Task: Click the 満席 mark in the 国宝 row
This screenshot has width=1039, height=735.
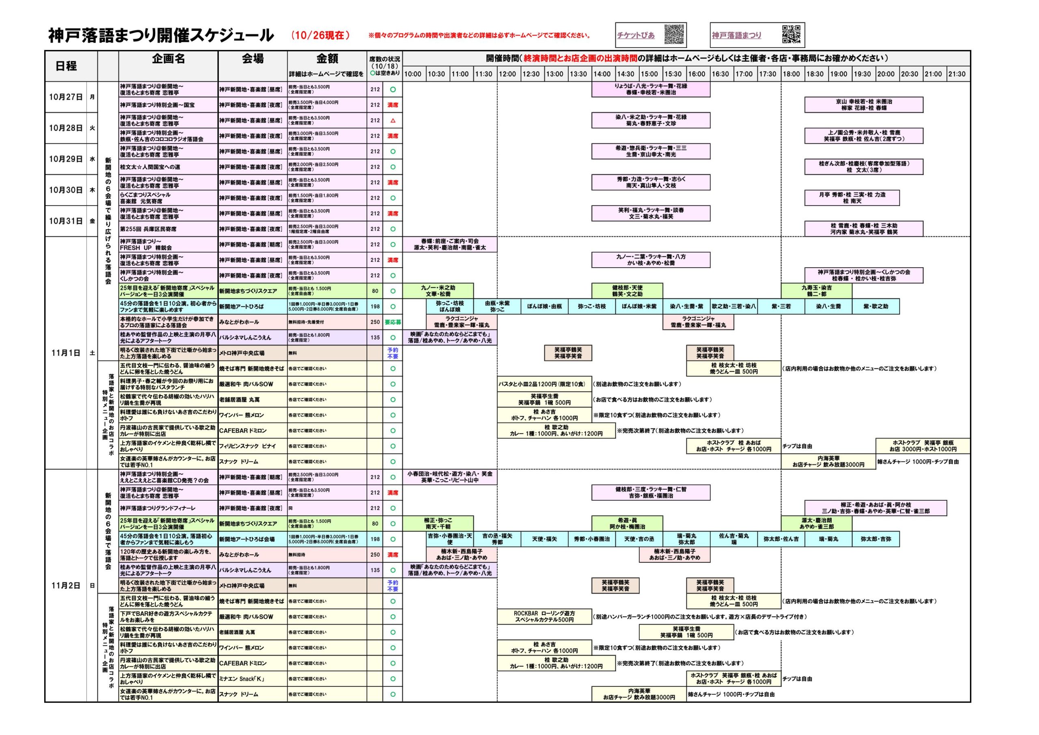Action: coord(392,105)
